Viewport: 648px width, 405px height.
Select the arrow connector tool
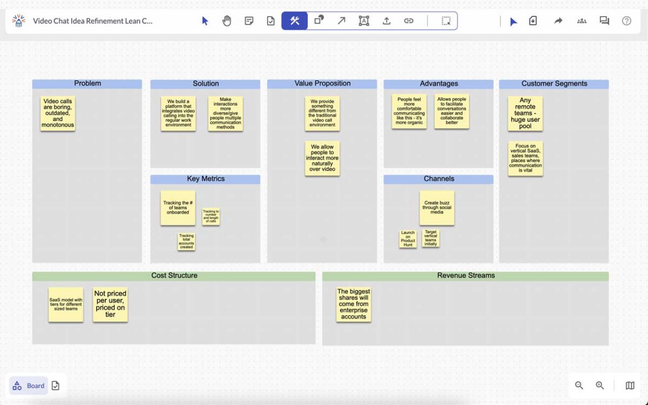coord(341,21)
